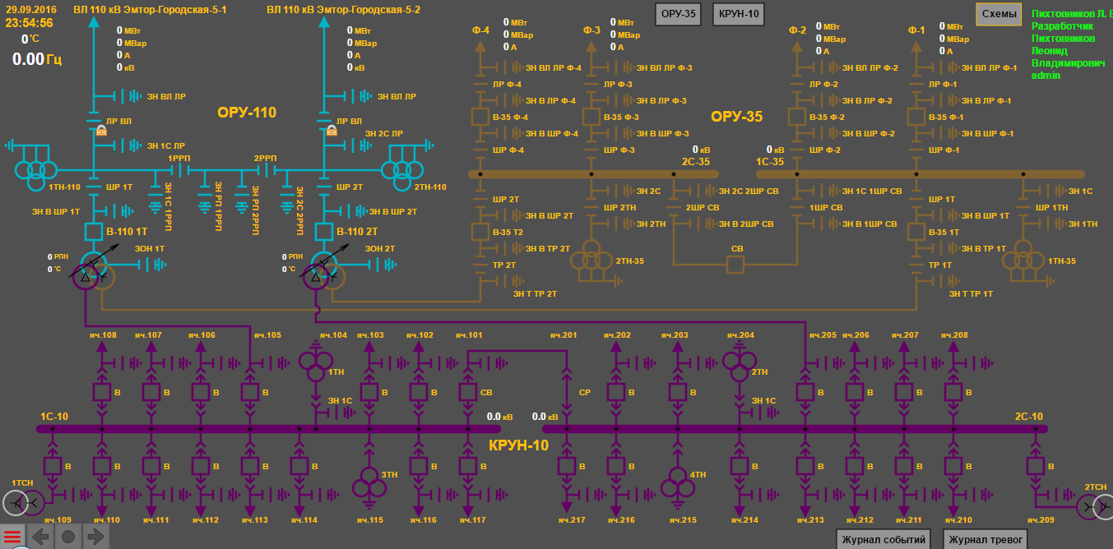Click the padlock on left ЛР ВЛ
Screen dimensions: 1113x549
[x=102, y=130]
